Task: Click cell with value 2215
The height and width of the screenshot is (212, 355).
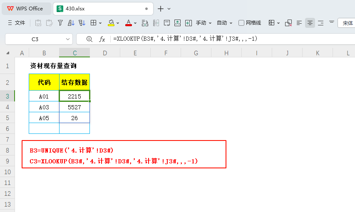Action: (74, 96)
